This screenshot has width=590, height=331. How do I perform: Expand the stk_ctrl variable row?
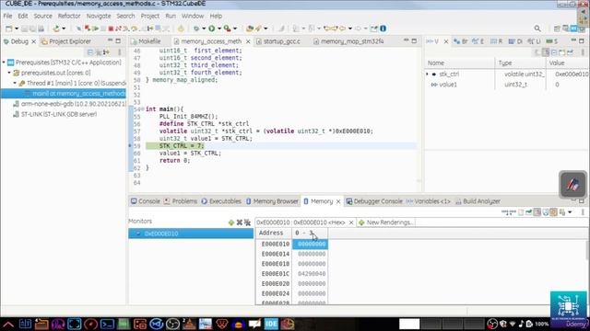point(427,74)
